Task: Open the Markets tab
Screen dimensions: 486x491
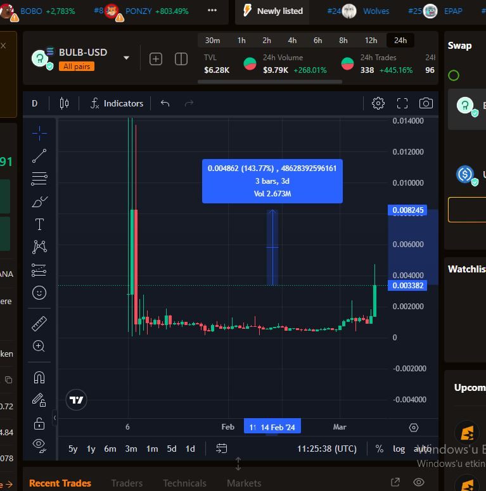Action: pyautogui.click(x=244, y=483)
